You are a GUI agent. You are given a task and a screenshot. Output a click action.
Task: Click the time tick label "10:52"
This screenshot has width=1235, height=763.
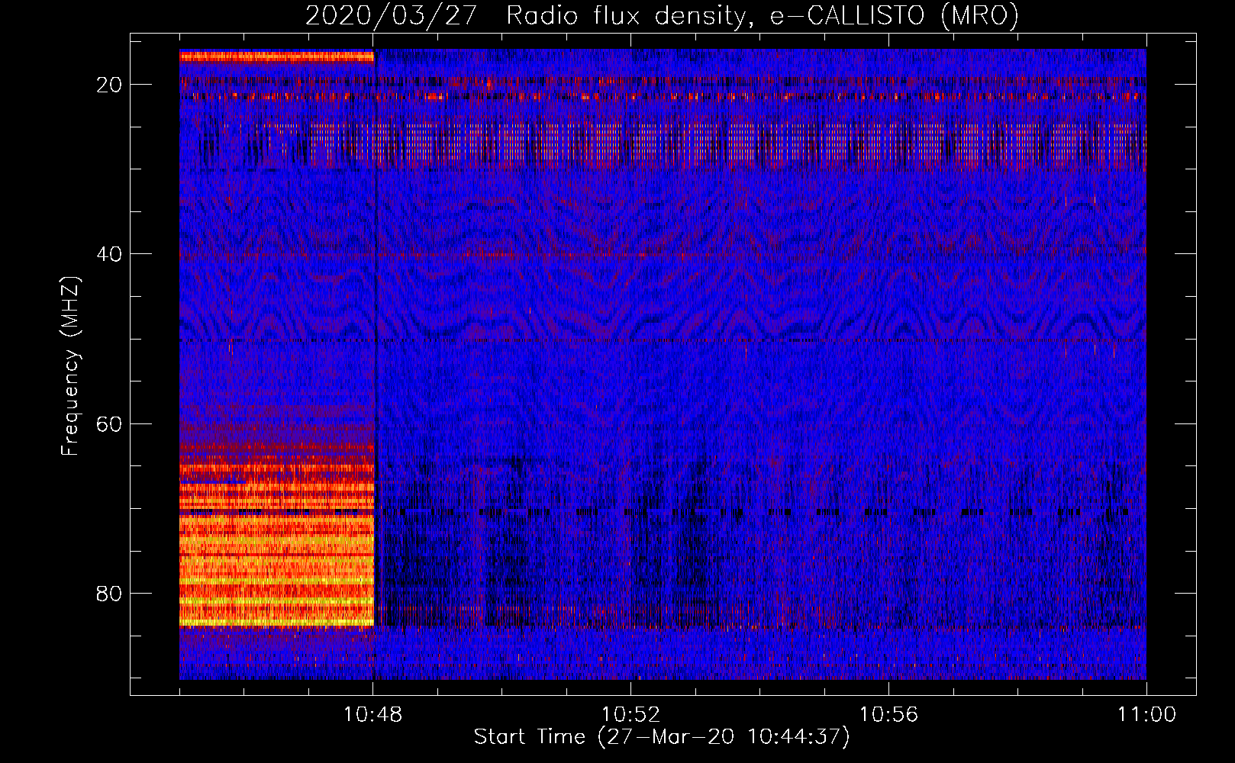[x=630, y=715]
